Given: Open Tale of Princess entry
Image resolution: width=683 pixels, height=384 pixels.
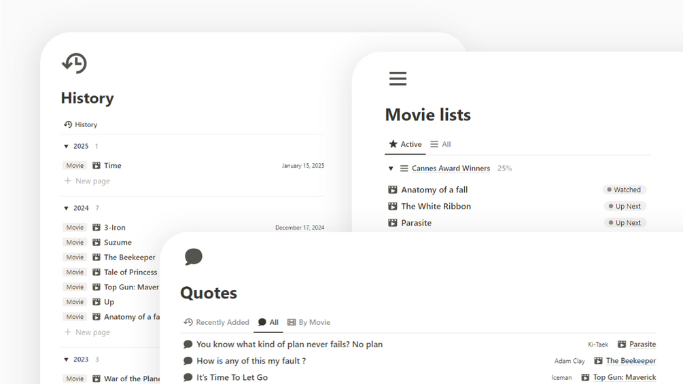Looking at the screenshot, I should [130, 272].
